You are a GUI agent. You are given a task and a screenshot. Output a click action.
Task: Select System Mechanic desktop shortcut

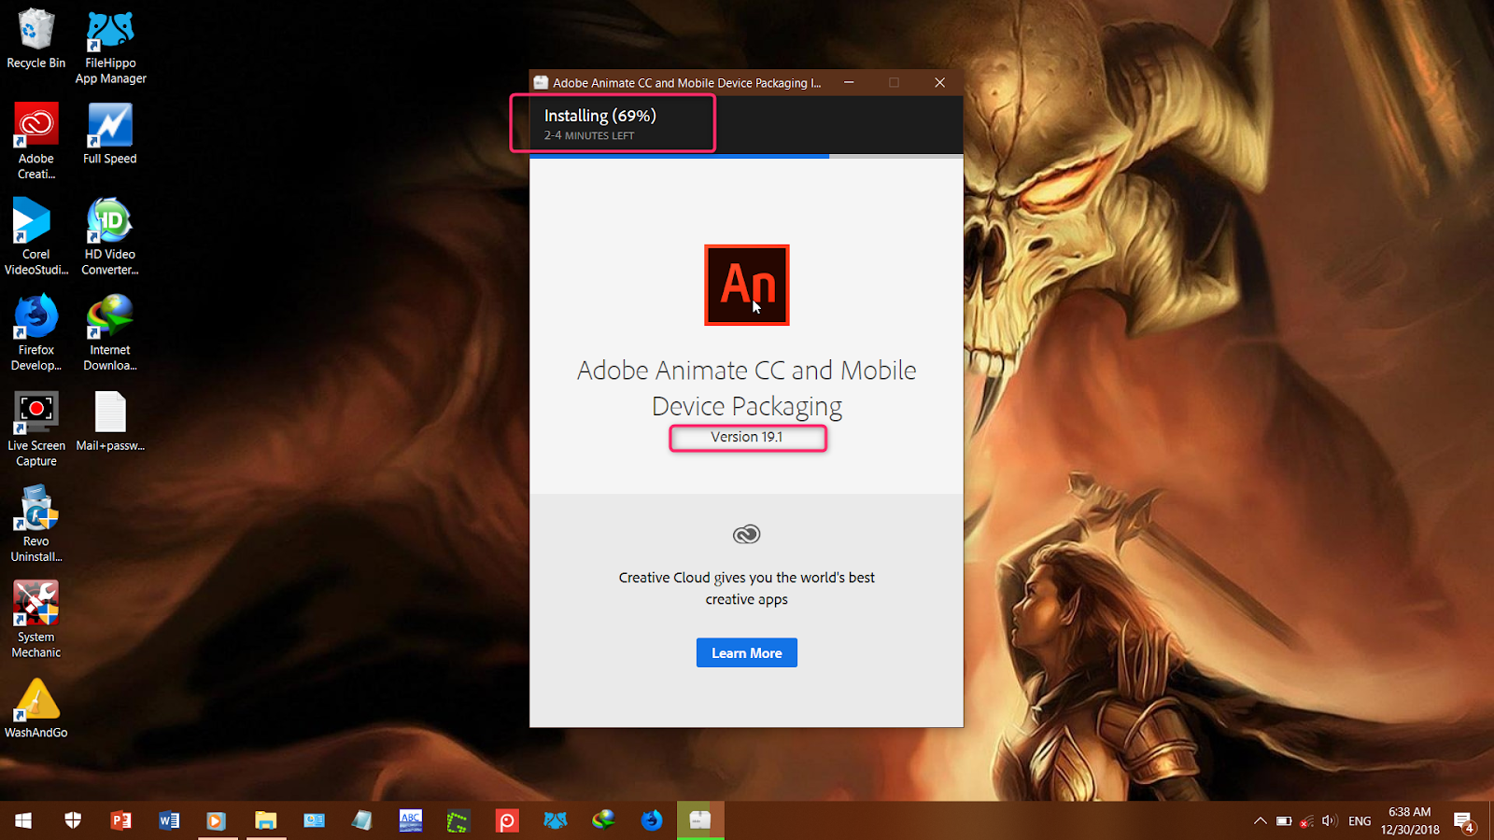tap(36, 620)
